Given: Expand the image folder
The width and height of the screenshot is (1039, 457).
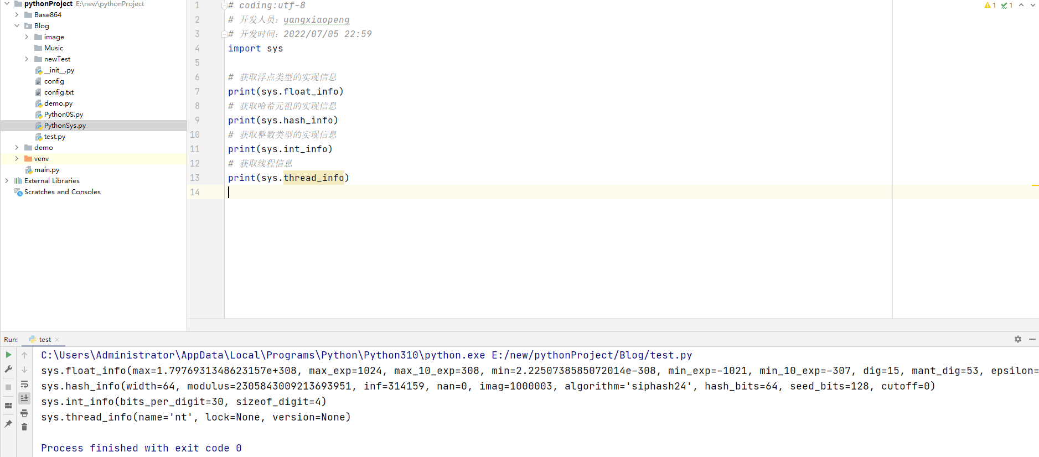Looking at the screenshot, I should click(27, 37).
